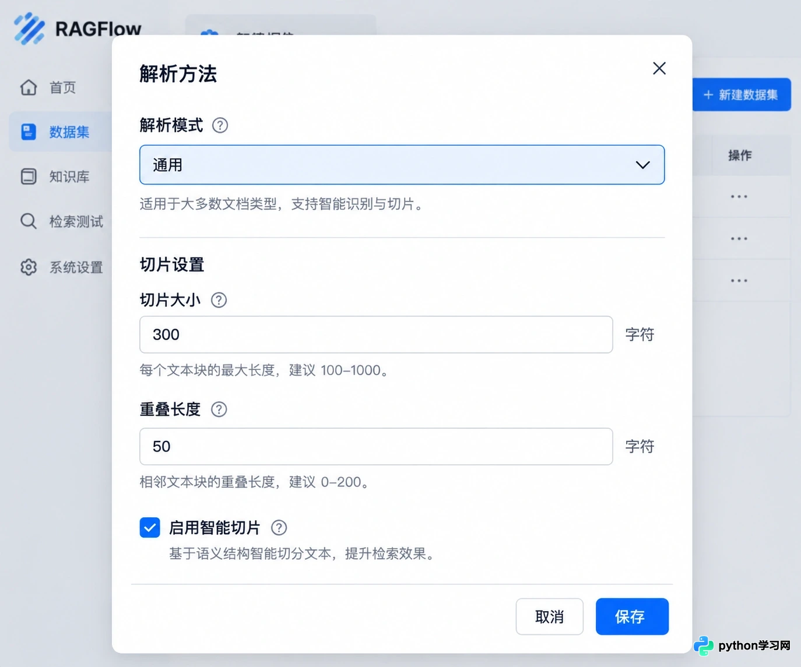This screenshot has width=801, height=667.
Task: Click the 启用智能切片 label text
Action: 215,528
